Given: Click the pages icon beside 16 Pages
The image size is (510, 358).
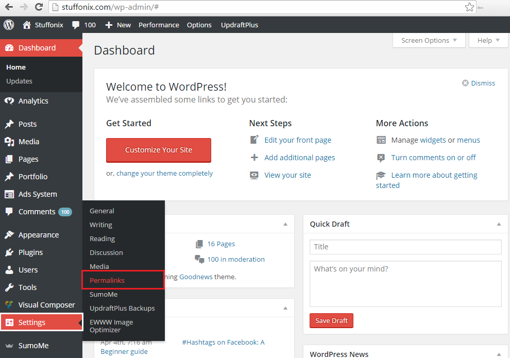Looking at the screenshot, I should [x=199, y=244].
